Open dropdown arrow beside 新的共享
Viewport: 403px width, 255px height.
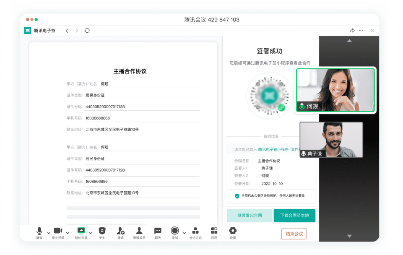[91, 233]
